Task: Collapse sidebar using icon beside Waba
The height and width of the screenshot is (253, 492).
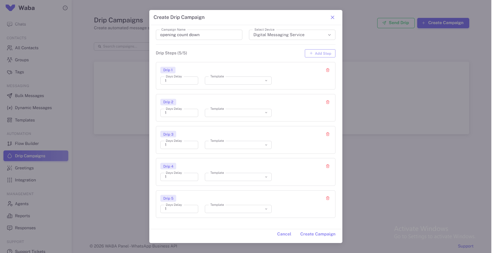Action: coord(65,8)
